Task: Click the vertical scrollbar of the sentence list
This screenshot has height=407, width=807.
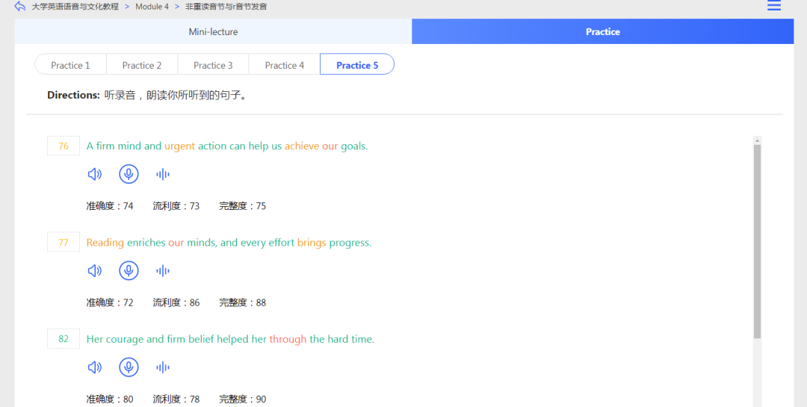Action: (757, 239)
